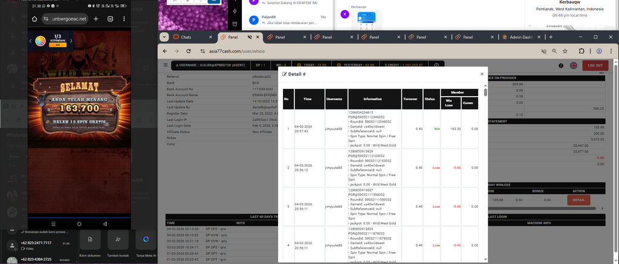Click the $ CREDIT header badge
Image resolution: width=619 pixels, height=264 pixels.
pos(404,65)
